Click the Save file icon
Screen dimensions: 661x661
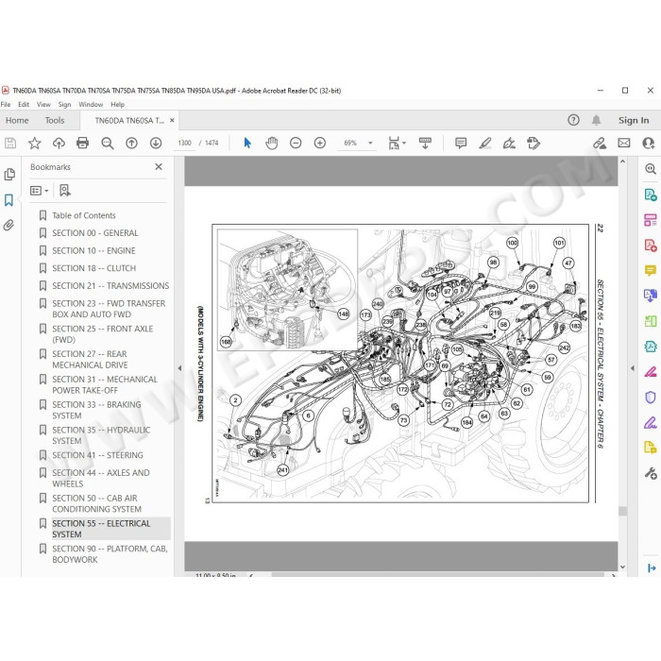(10, 143)
